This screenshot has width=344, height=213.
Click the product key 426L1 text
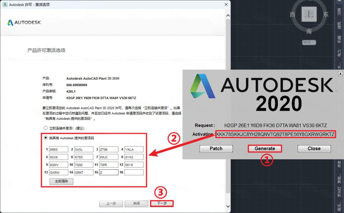point(71,91)
